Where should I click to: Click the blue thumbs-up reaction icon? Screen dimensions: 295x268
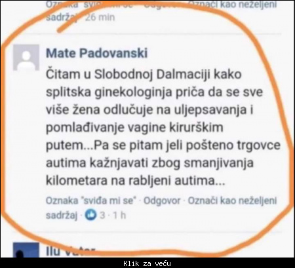(90, 215)
